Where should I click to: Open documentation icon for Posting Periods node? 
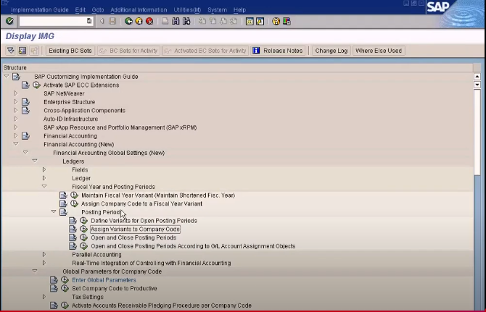tap(63, 212)
